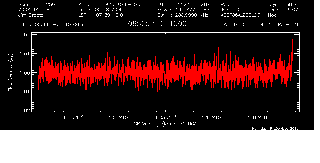The image size is (320, 163).
Task: Click x-axis tick label 1.00×10⁴
Action: (x=119, y=118)
